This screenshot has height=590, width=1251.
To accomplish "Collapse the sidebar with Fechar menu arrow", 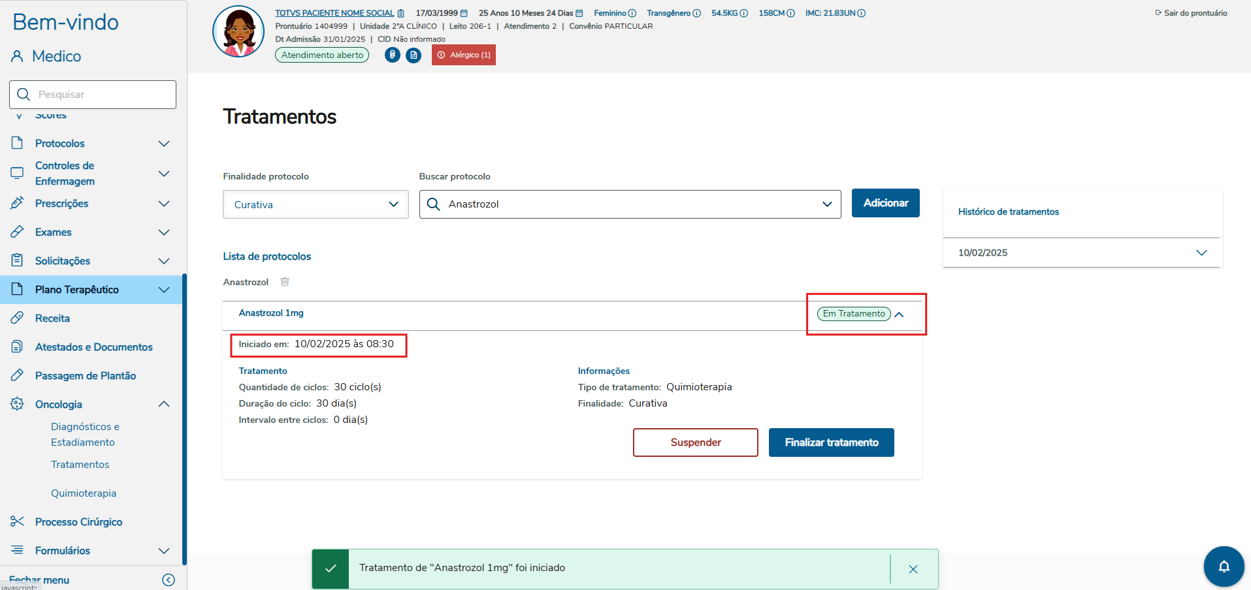I will [169, 580].
